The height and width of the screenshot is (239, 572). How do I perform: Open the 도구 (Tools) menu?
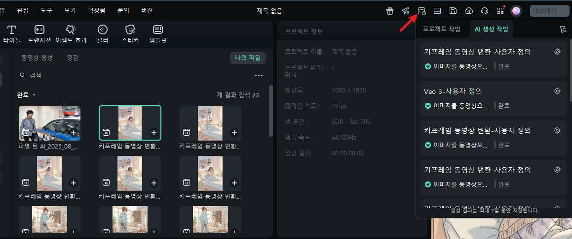pos(46,10)
